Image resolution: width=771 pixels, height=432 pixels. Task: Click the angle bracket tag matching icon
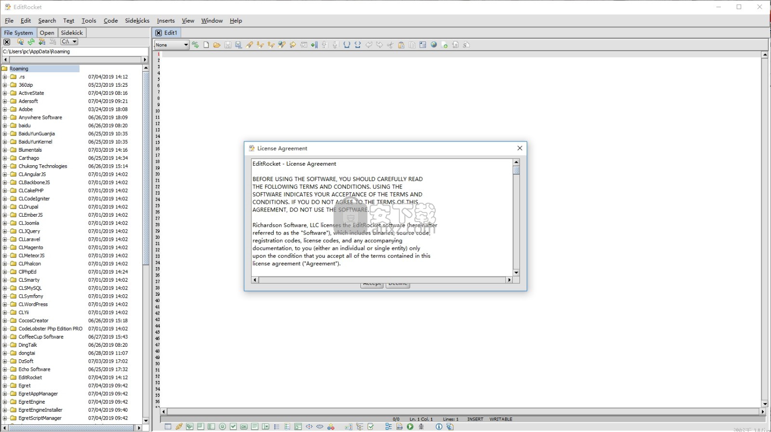pos(358,45)
